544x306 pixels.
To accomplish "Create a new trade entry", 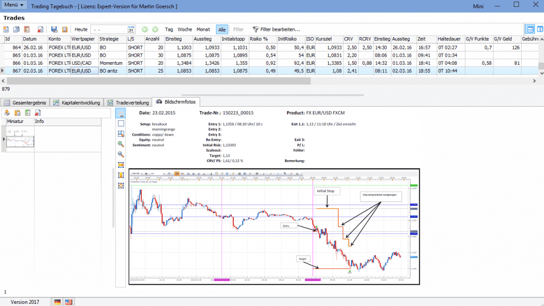I will pyautogui.click(x=6, y=30).
